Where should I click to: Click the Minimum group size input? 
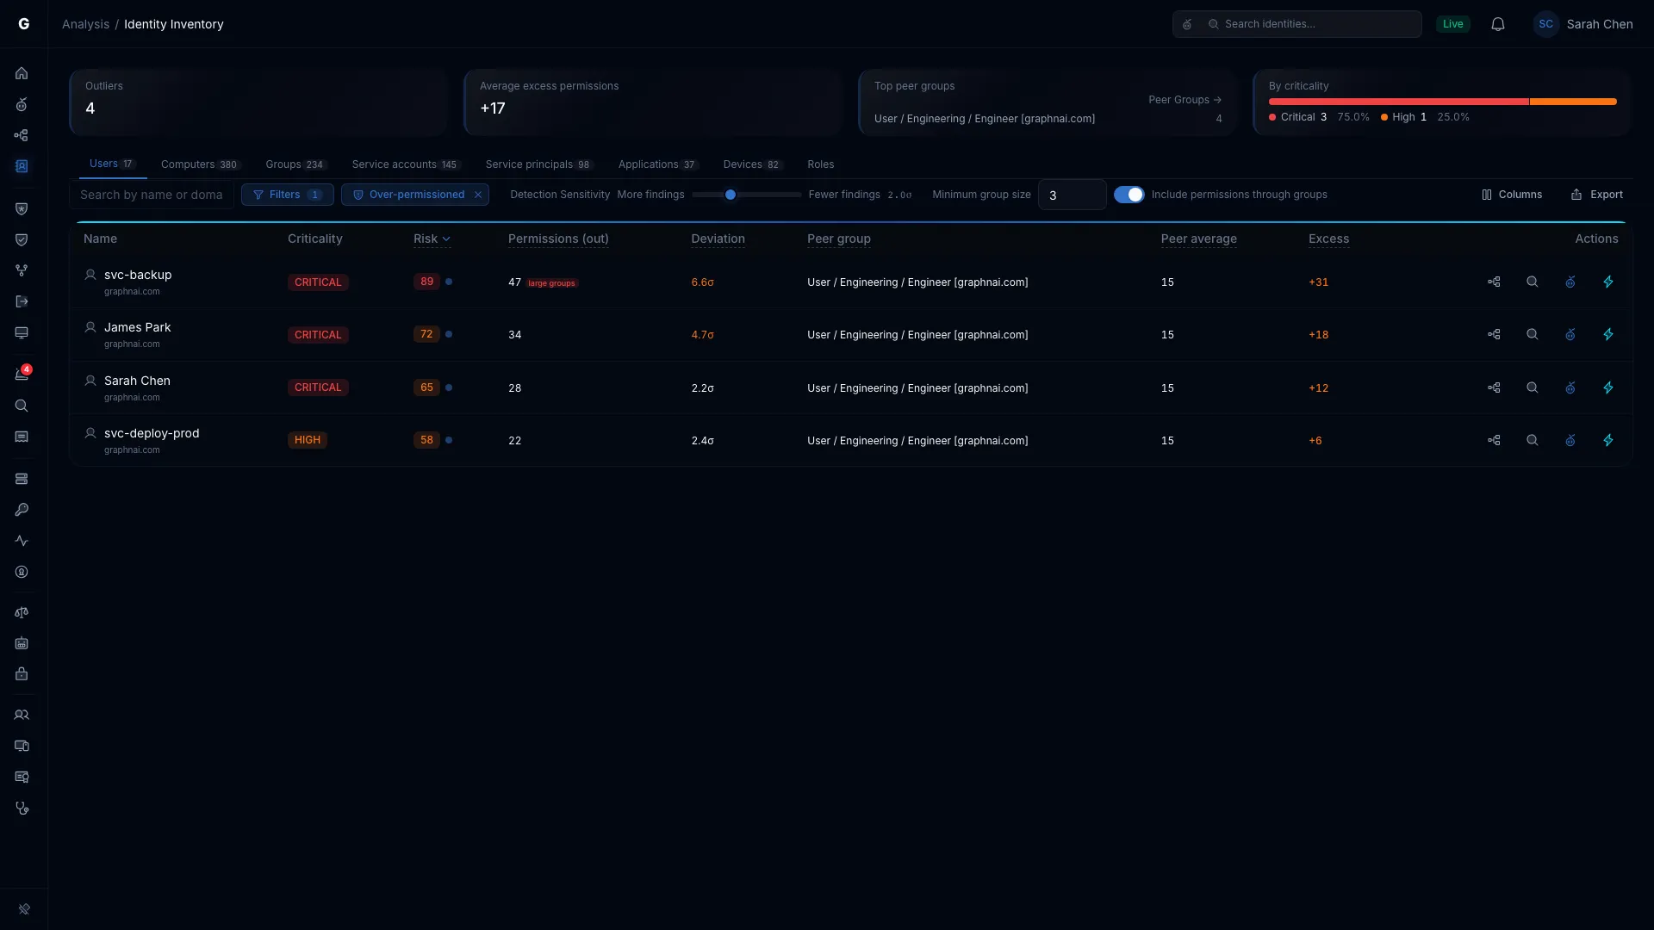[x=1072, y=195]
